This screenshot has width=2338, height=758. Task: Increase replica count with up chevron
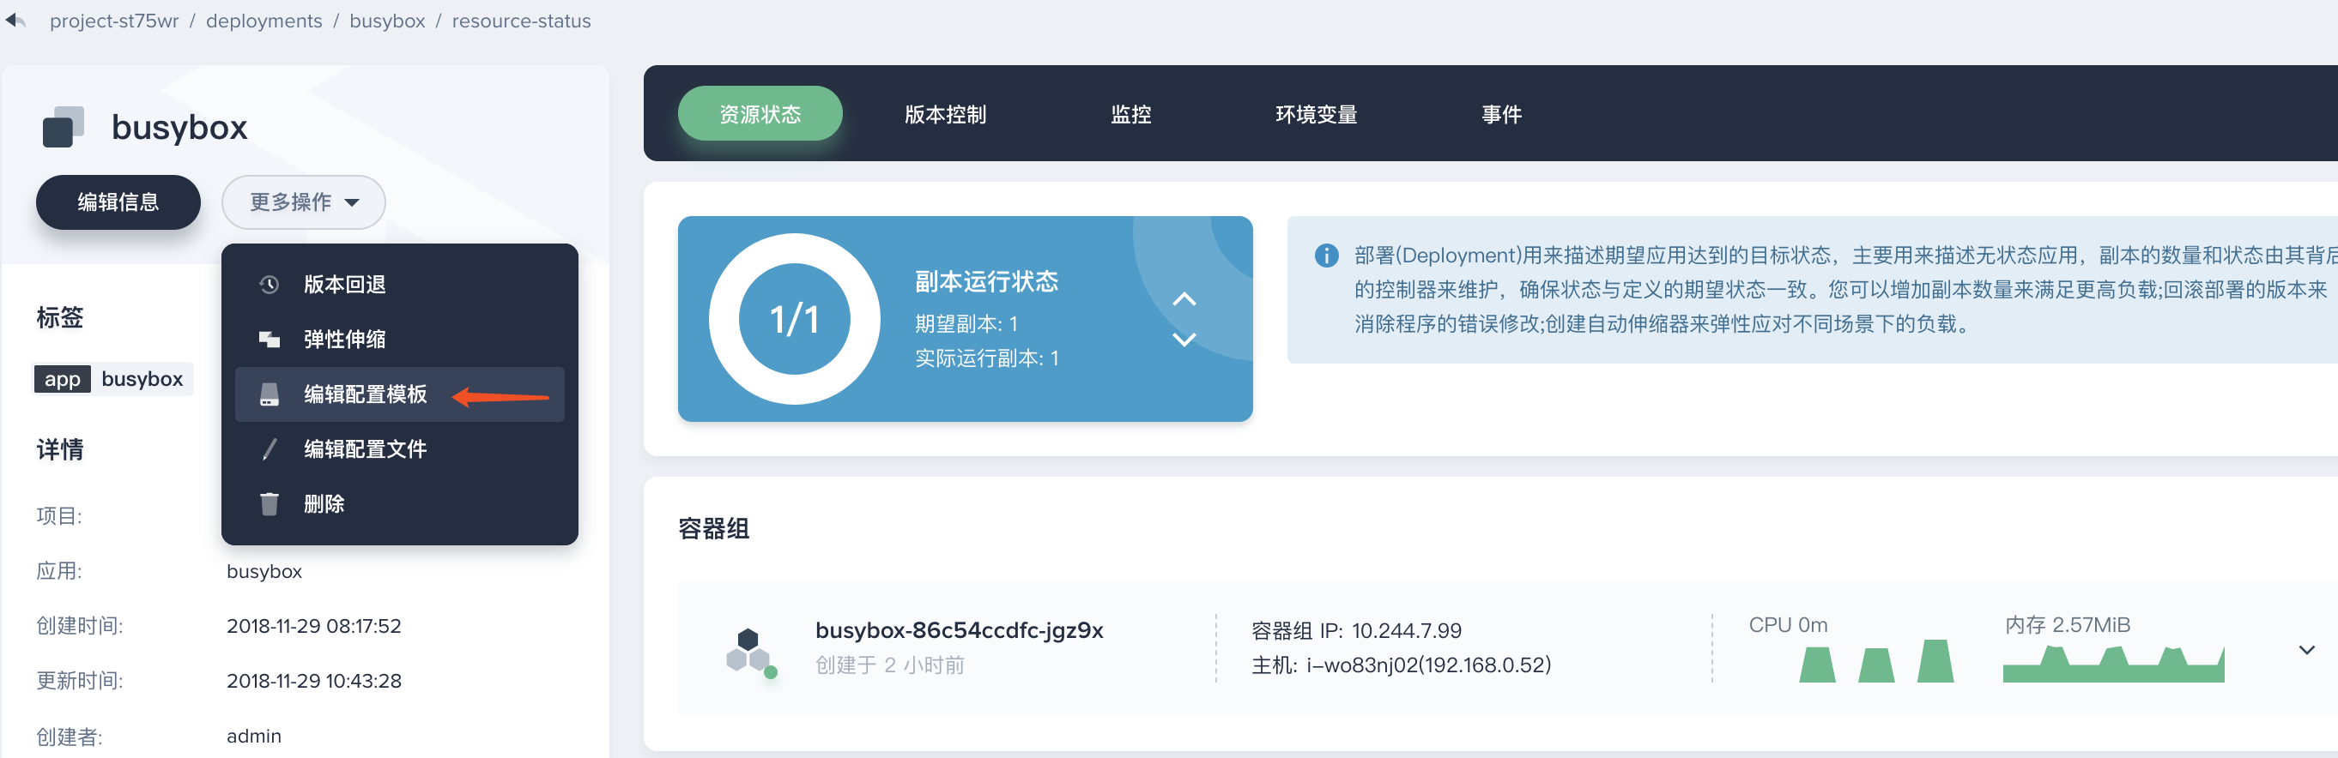coord(1184,299)
